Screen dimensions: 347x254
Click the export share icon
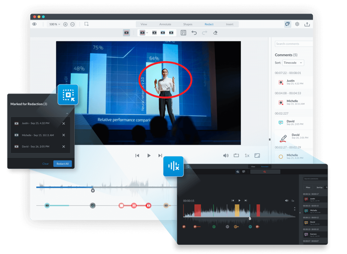coord(307,24)
